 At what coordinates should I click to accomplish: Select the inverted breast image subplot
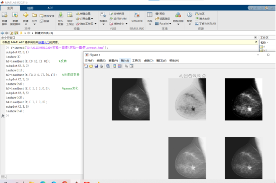pyautogui.click(x=187, y=100)
